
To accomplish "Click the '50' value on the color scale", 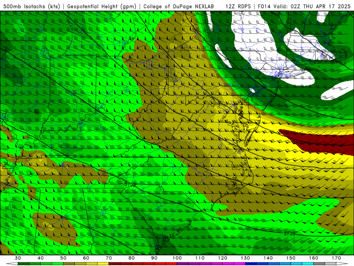I will (63, 258).
